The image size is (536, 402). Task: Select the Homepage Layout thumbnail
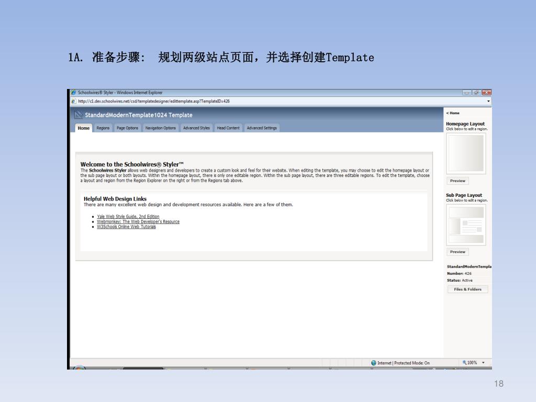click(466, 153)
